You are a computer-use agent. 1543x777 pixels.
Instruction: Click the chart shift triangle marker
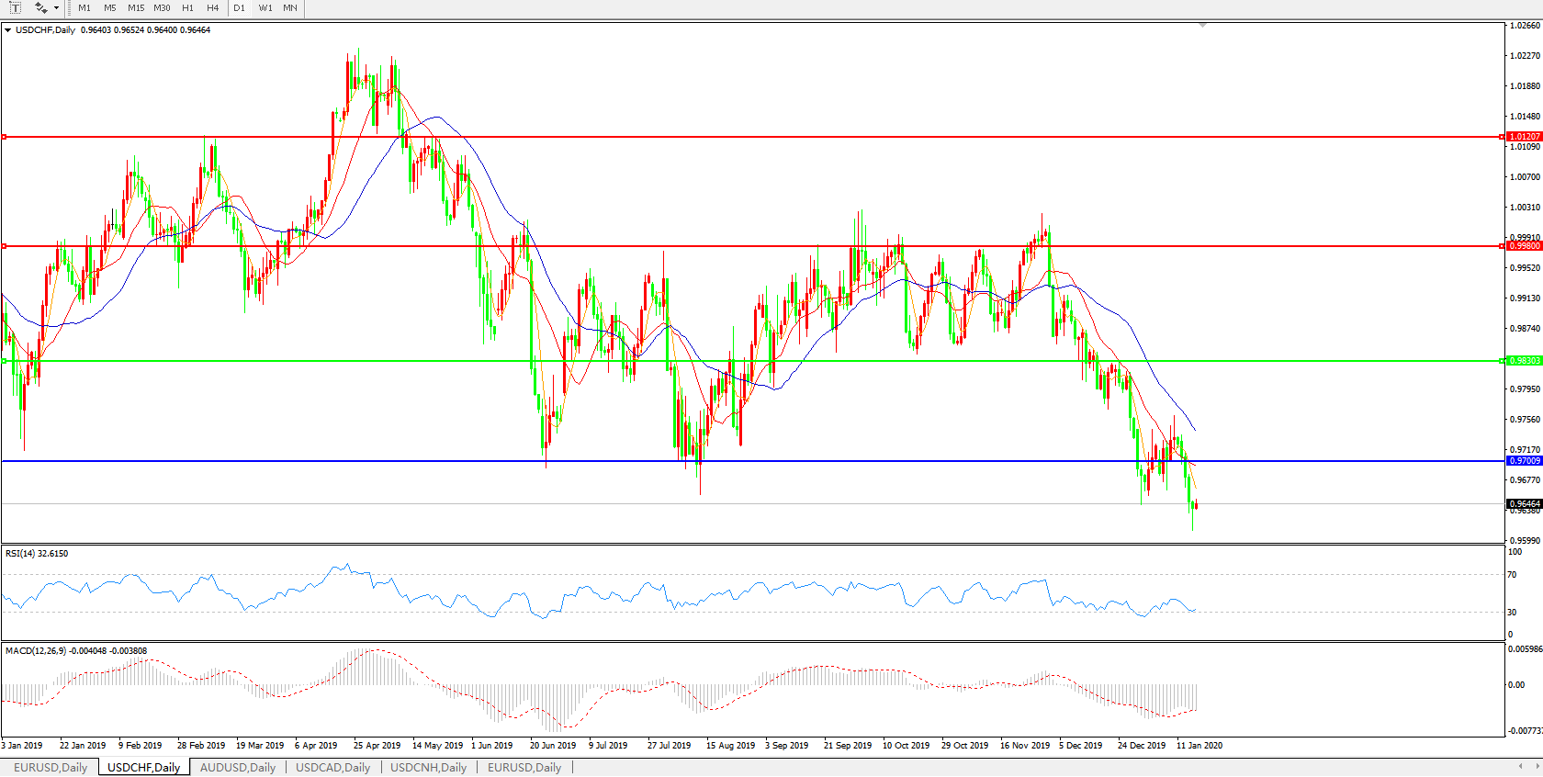(x=1202, y=26)
